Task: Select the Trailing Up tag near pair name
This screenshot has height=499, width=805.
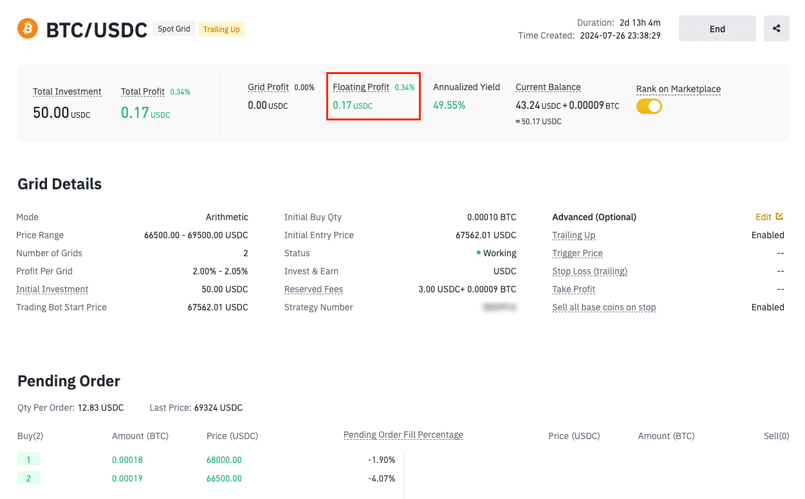Action: (221, 29)
